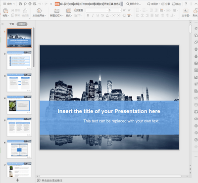
Task: Insert a text box using 文本框 icon
Action: point(186,11)
